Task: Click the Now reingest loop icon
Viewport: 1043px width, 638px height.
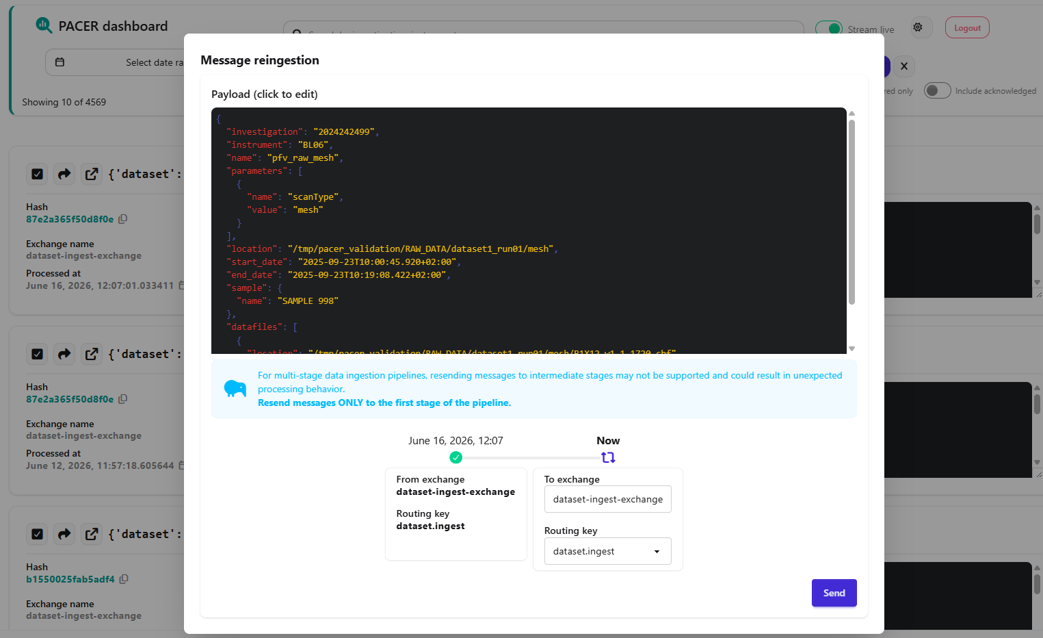Action: (x=608, y=457)
